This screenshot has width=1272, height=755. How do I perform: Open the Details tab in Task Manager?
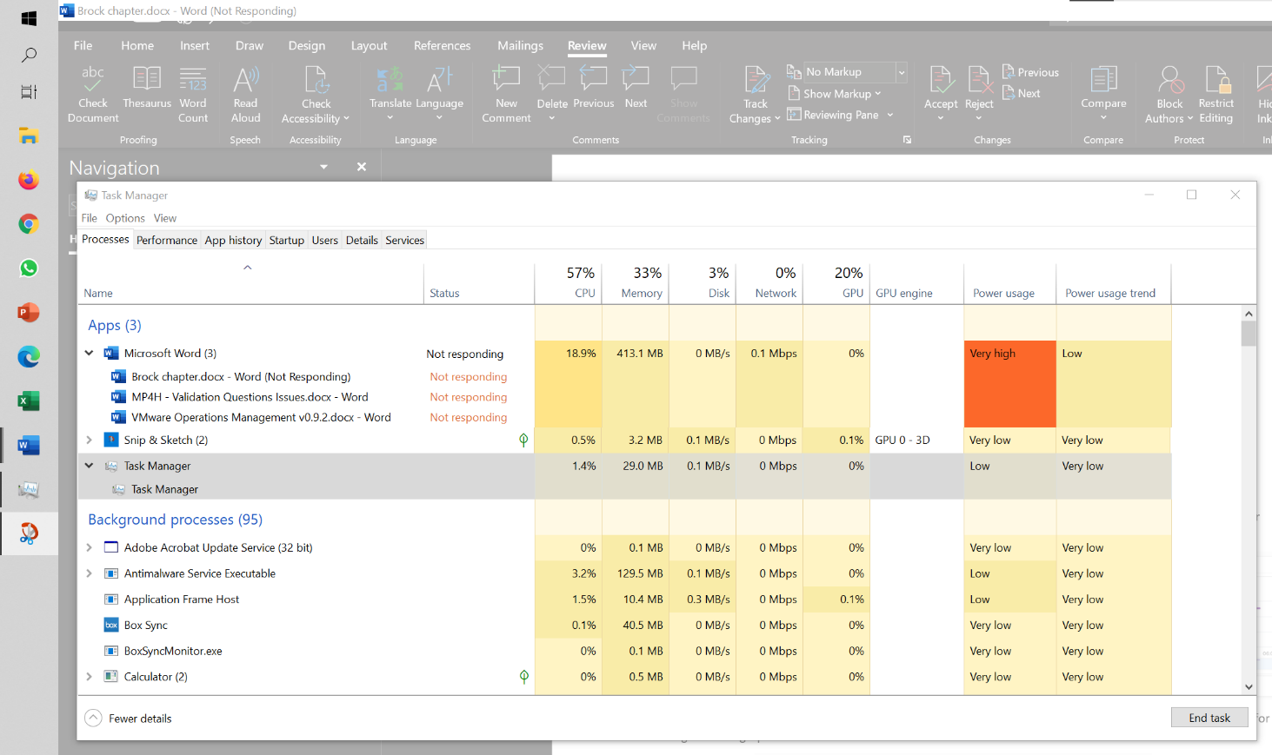[x=362, y=241]
